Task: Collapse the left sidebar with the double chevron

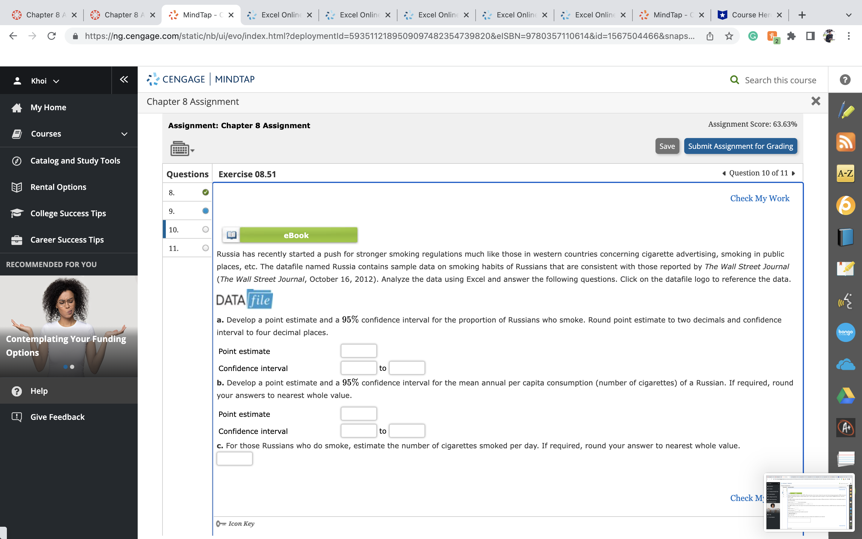Action: [x=124, y=79]
